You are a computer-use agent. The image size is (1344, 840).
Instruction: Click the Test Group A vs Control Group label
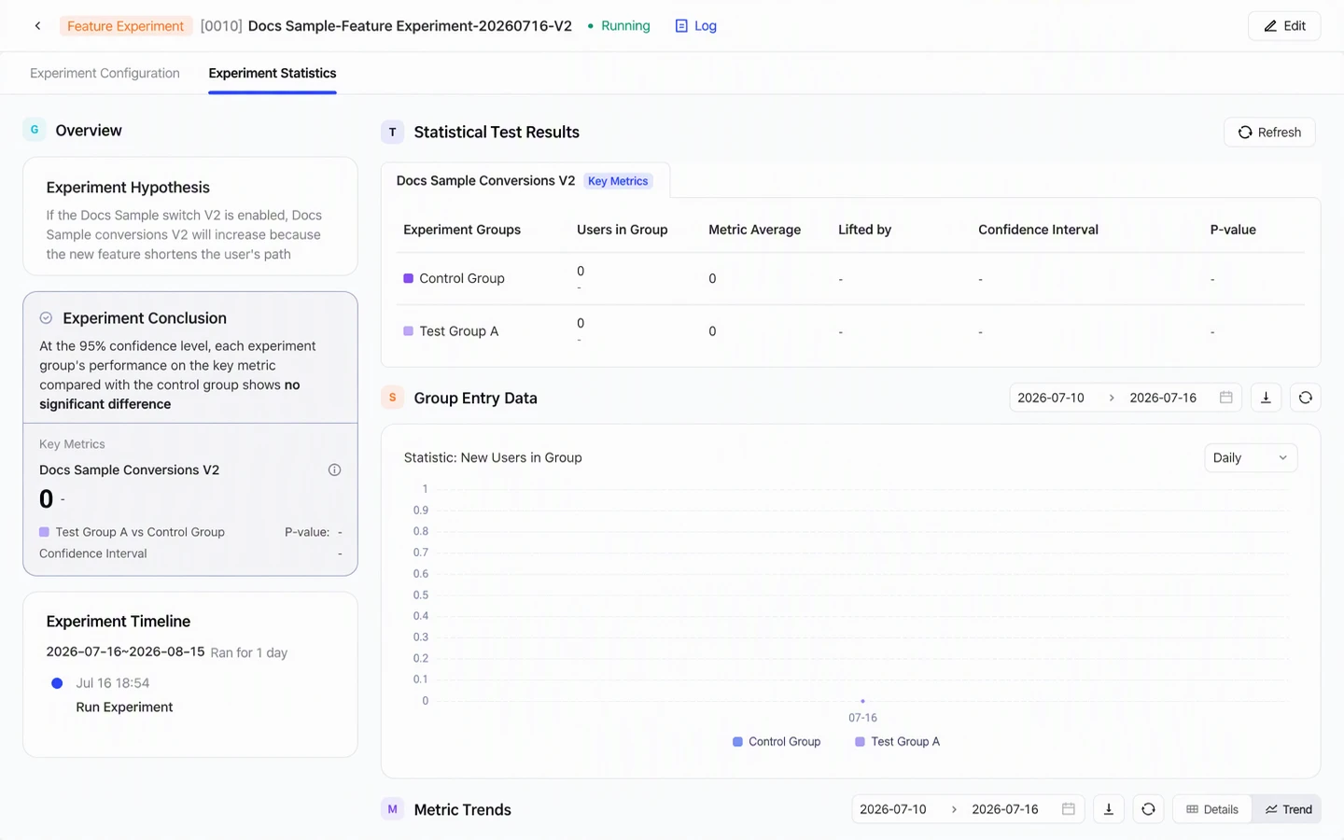(x=140, y=532)
